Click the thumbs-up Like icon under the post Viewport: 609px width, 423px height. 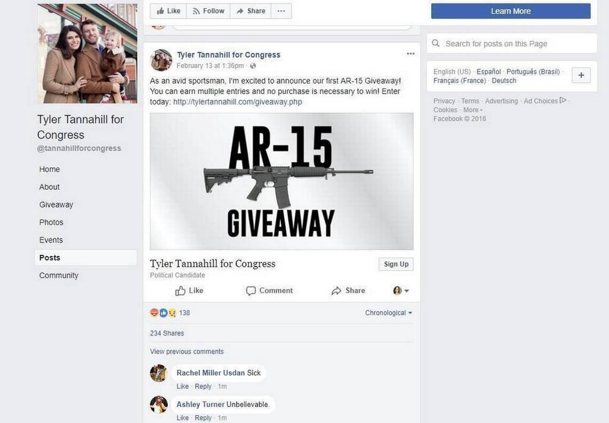[x=180, y=291]
